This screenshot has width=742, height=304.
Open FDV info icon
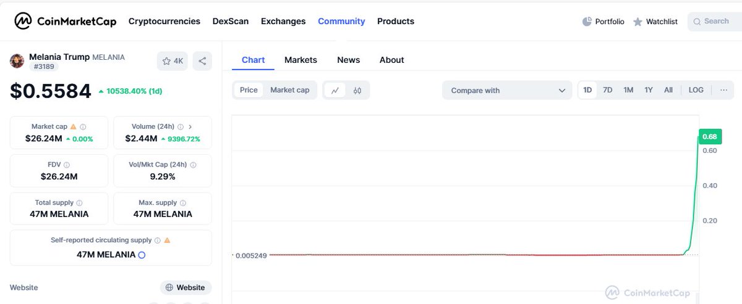[x=67, y=165]
